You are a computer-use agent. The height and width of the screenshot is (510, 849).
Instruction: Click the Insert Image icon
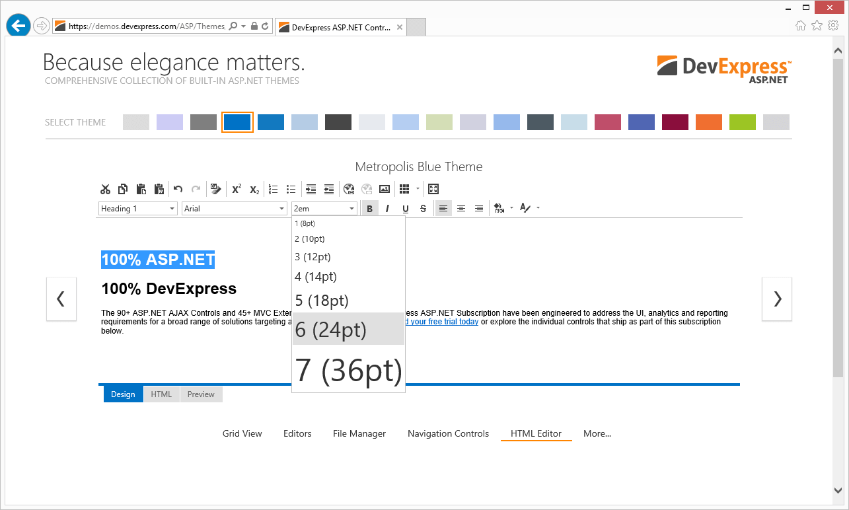click(385, 189)
